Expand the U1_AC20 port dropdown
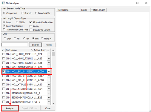151x112 pixels. point(49,71)
